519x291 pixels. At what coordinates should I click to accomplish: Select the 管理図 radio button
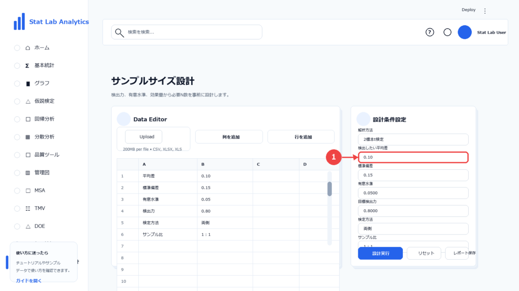coord(17,173)
